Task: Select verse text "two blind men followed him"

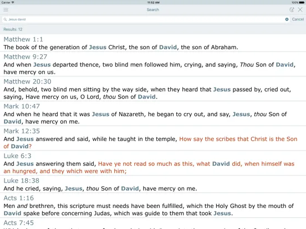Action: (x=142, y=65)
